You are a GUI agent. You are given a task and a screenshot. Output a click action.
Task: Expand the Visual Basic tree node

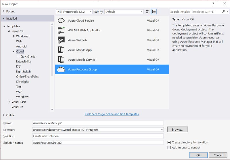9,102
